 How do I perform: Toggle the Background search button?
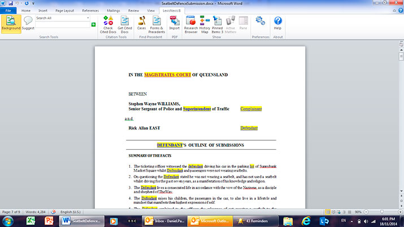11,24
